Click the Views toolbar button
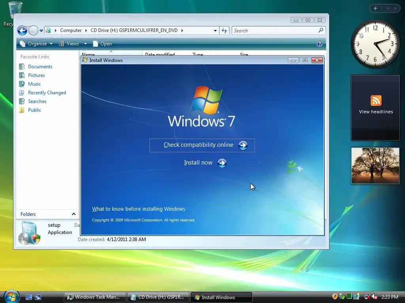Screen dimensions: 405x303 pos(69,44)
